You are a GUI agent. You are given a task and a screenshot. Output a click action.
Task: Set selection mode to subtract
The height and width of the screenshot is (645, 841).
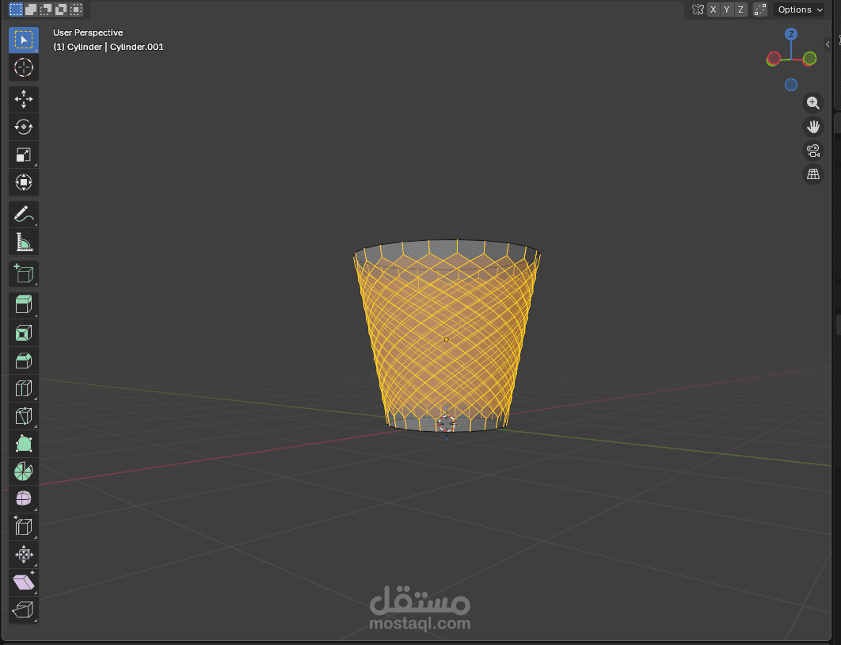[x=46, y=10]
